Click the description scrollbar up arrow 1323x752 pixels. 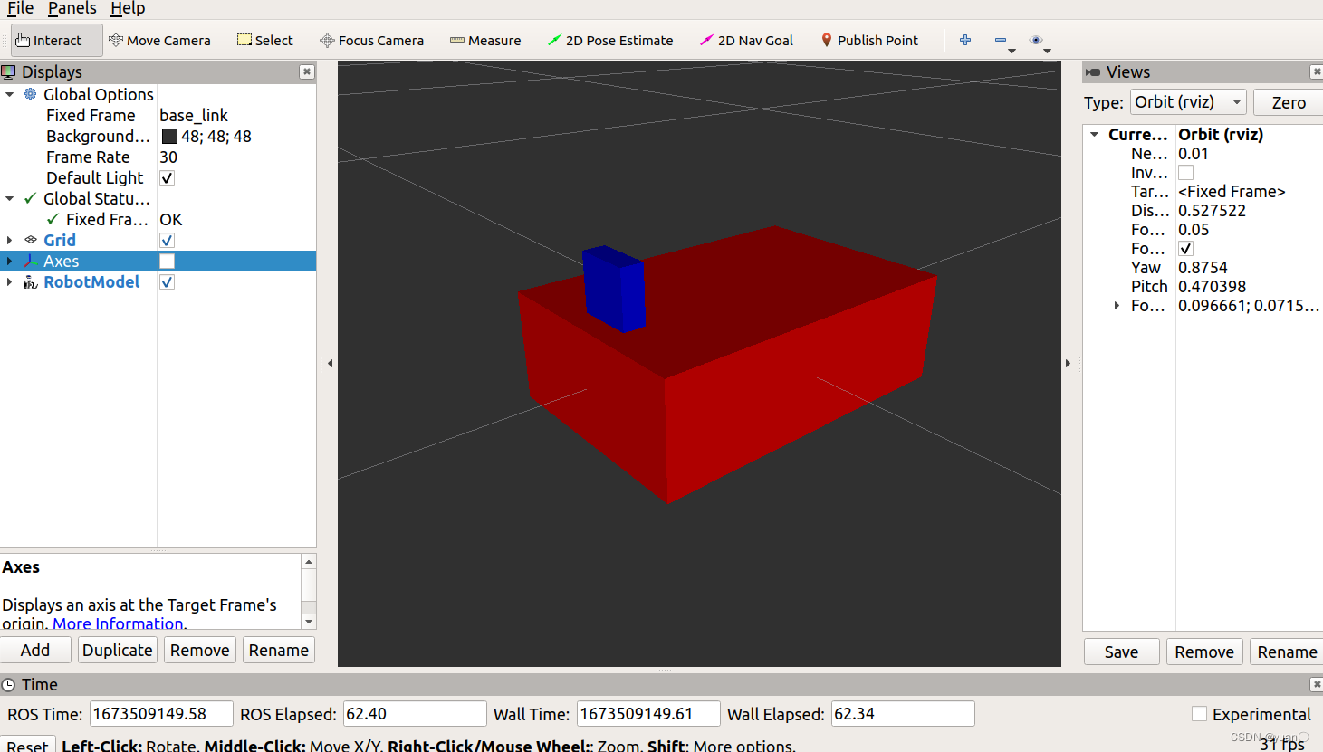point(309,562)
